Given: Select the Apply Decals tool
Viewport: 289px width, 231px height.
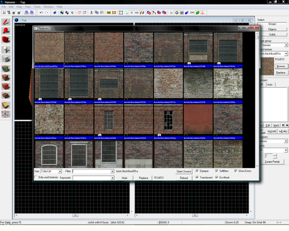Looking at the screenshot, I should (6, 87).
